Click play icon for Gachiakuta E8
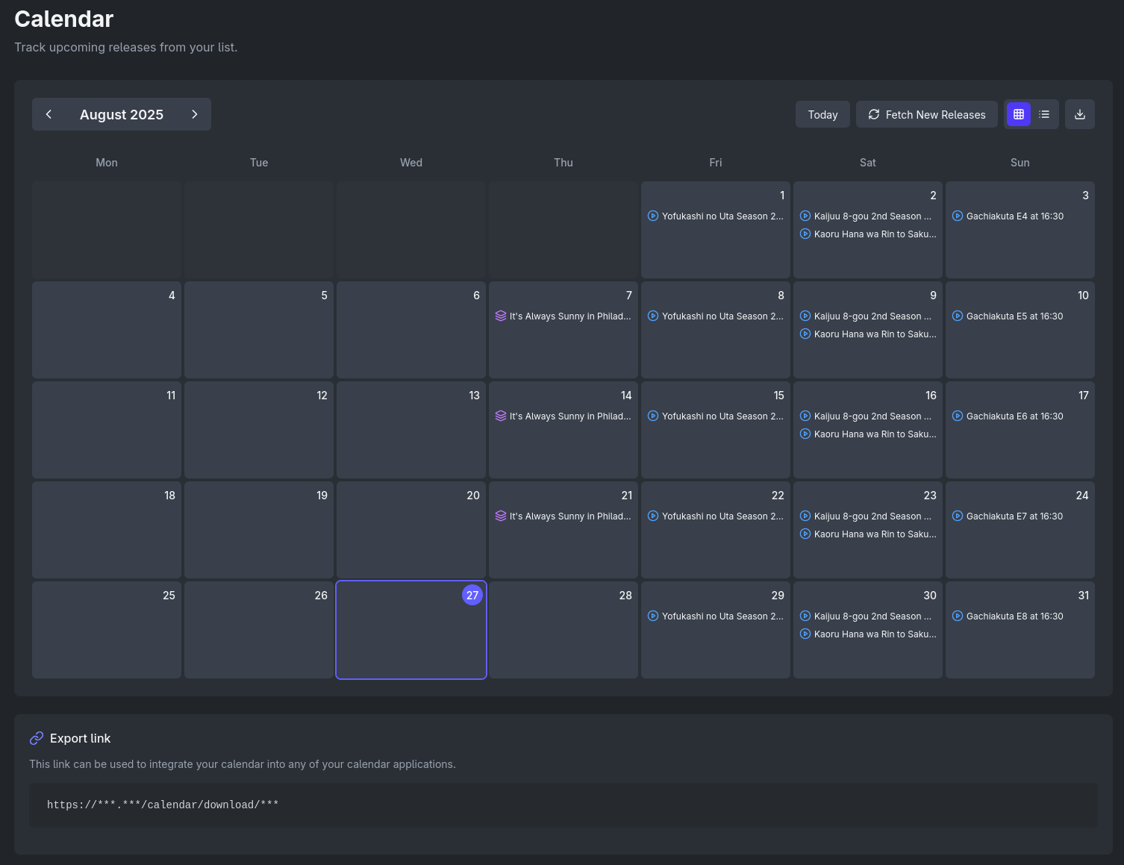1124x865 pixels. point(958,616)
